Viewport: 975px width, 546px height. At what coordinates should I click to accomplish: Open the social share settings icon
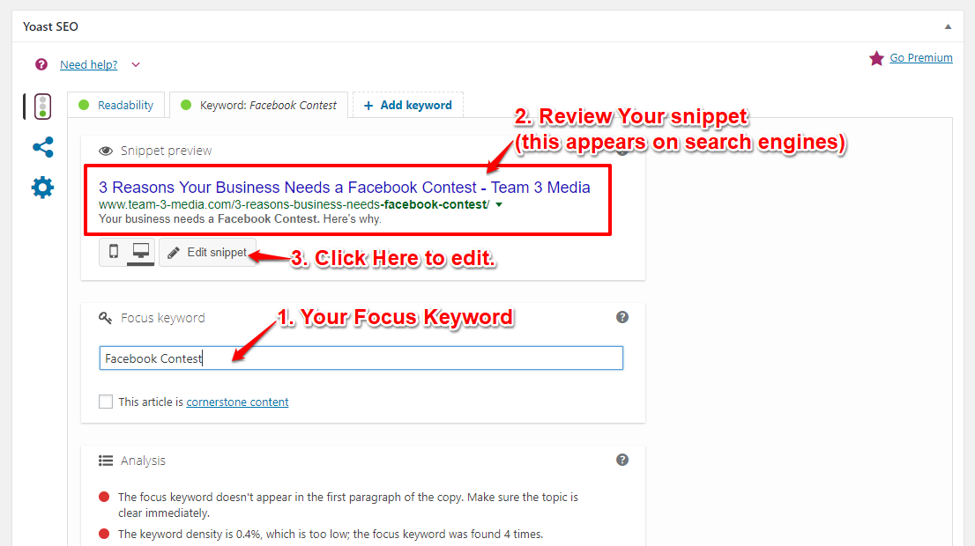tap(43, 147)
